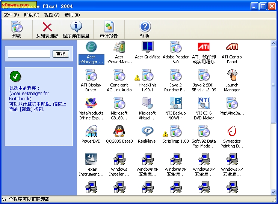Select SoftV92 Data Fax Modem icon
This screenshot has height=204, width=278.
coord(204,131)
